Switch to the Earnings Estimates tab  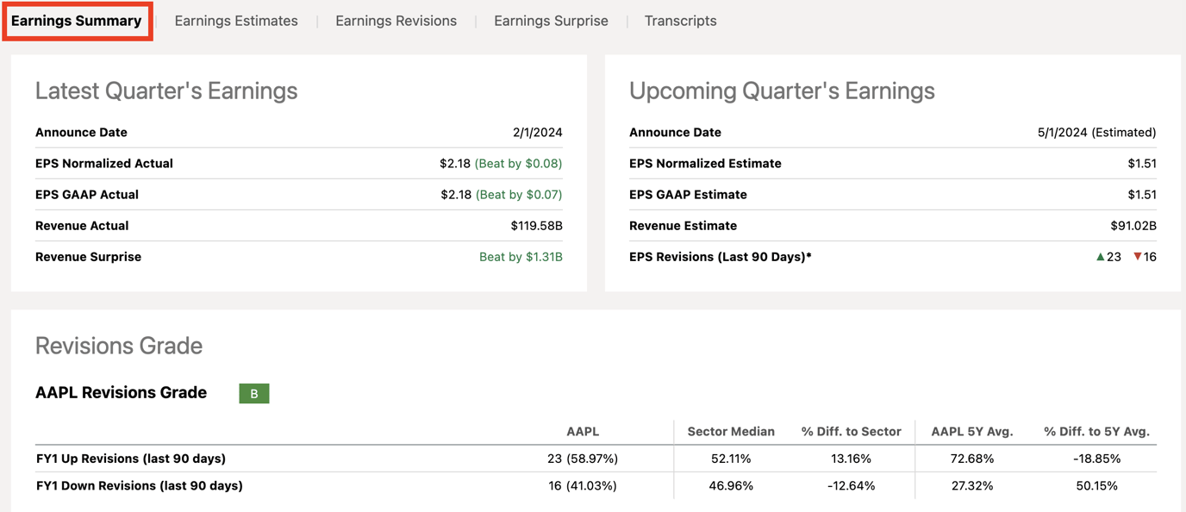tap(235, 20)
